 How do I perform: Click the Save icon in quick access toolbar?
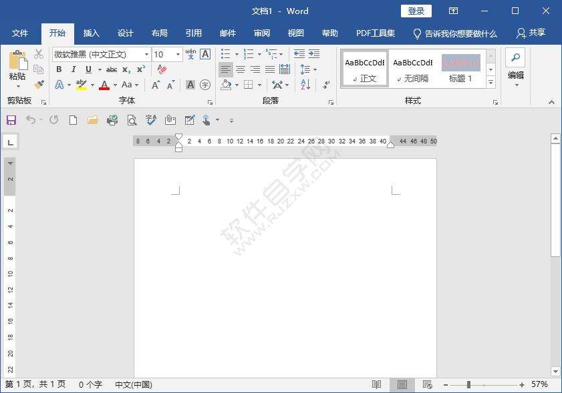point(11,120)
